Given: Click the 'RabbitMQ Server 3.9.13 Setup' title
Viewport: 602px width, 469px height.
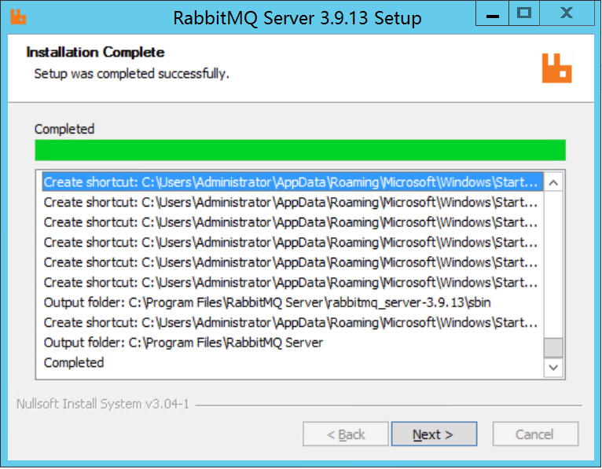Looking at the screenshot, I should click(x=298, y=18).
